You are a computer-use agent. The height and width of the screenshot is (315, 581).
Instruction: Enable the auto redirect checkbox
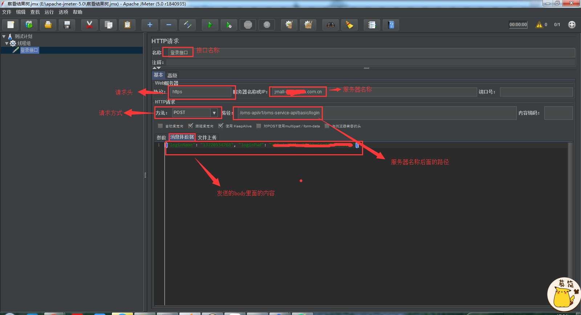point(160,126)
